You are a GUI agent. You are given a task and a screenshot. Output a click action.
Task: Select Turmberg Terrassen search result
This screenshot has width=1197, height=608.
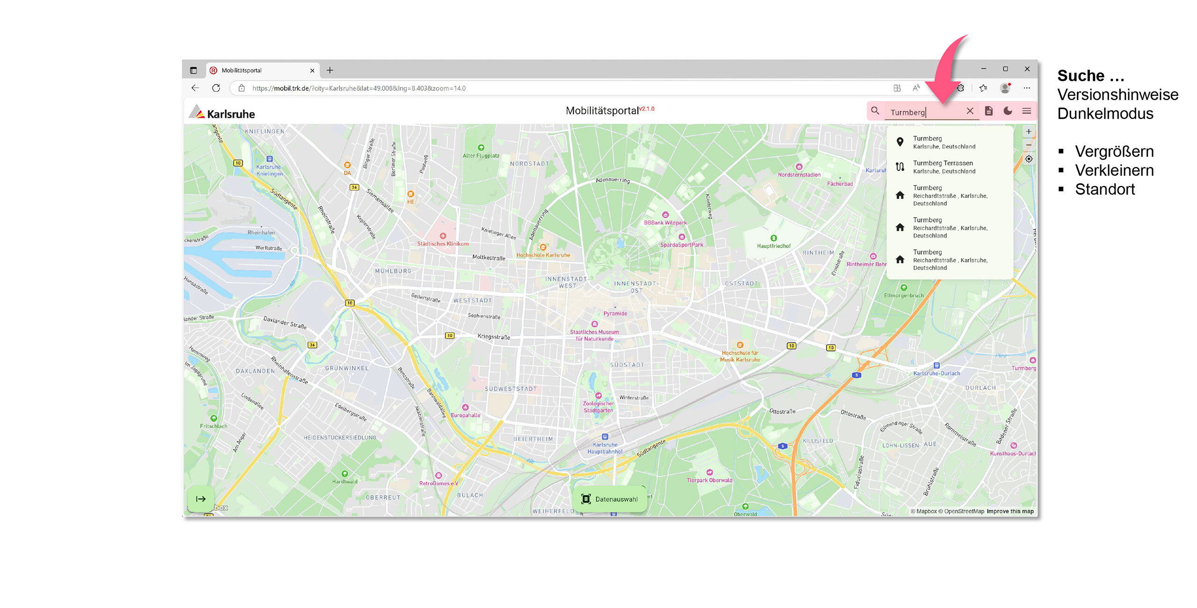point(944,167)
